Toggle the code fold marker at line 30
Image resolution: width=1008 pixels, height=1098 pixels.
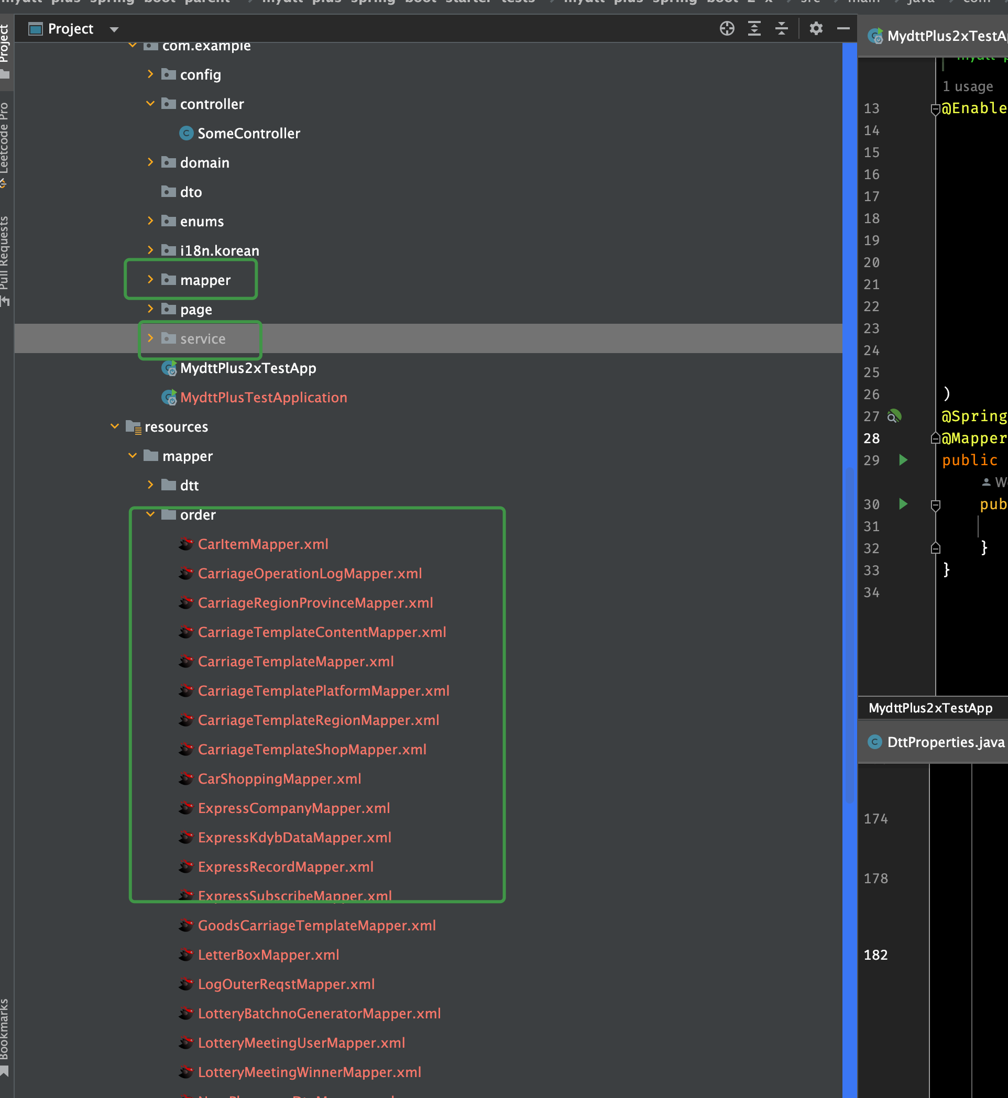(935, 505)
